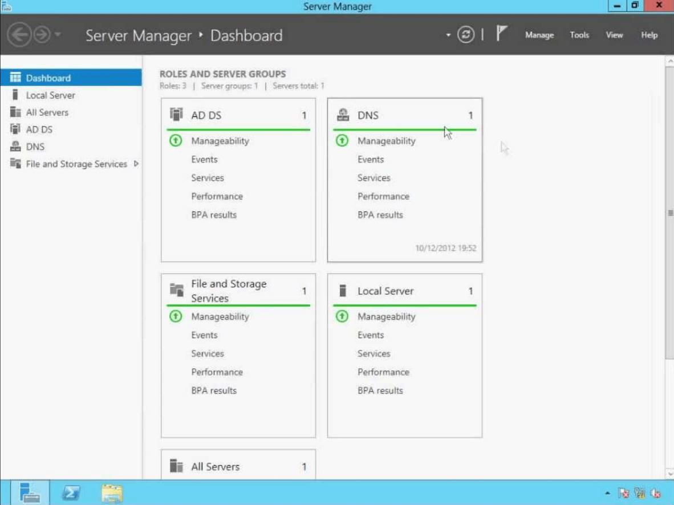
Task: Click the Local Server tile icon
Action: click(343, 291)
